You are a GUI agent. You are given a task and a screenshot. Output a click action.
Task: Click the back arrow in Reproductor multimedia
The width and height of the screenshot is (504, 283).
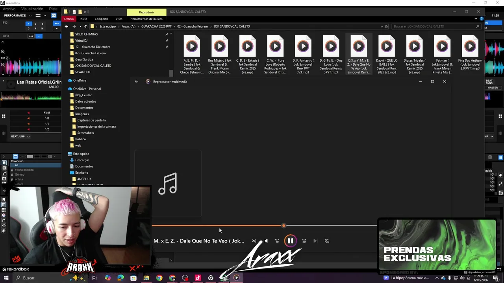136,82
